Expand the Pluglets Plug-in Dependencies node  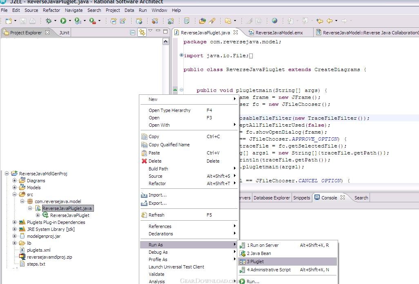(14, 222)
